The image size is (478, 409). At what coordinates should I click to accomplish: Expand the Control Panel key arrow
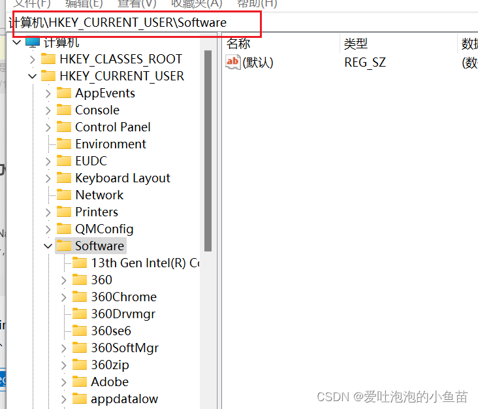coord(48,127)
